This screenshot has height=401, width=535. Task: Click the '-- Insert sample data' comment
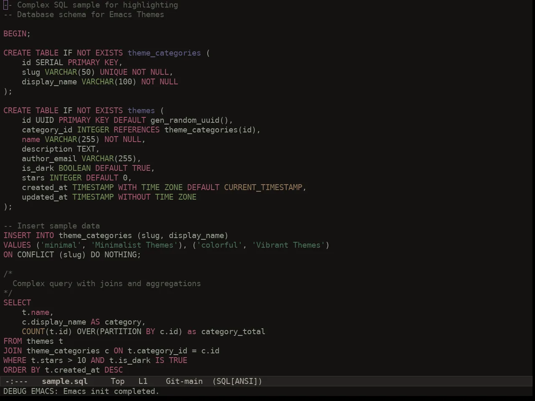click(52, 226)
